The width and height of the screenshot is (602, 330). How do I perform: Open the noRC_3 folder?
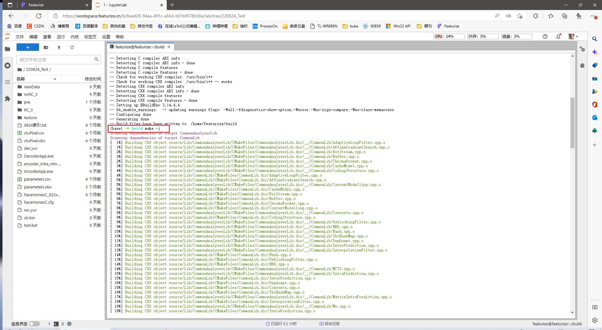tap(59, 94)
